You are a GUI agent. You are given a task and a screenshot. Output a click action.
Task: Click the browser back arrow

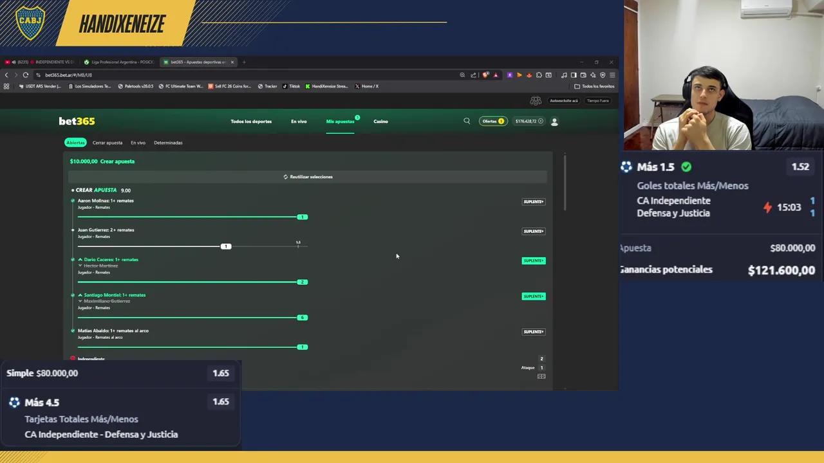coord(6,75)
